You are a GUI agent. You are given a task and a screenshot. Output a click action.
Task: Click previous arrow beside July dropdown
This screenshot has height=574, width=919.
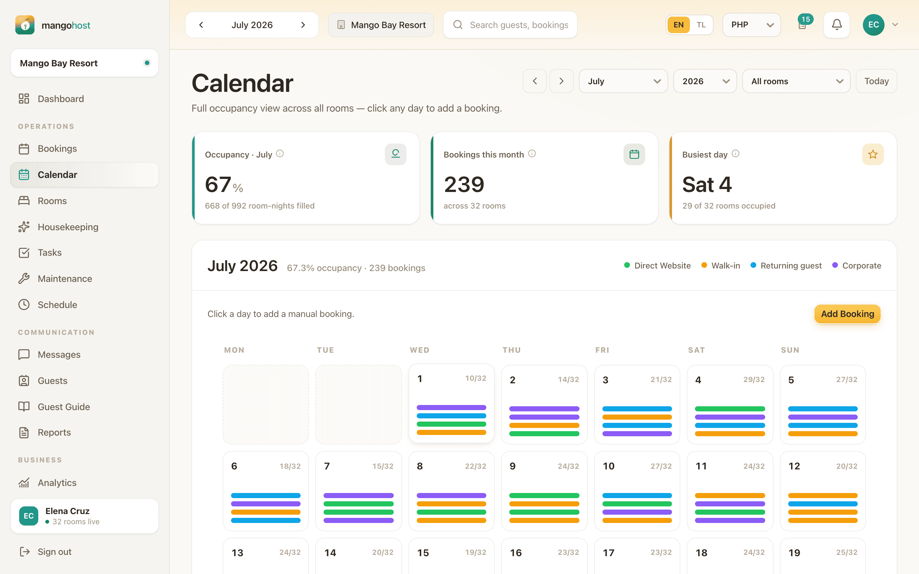(535, 81)
